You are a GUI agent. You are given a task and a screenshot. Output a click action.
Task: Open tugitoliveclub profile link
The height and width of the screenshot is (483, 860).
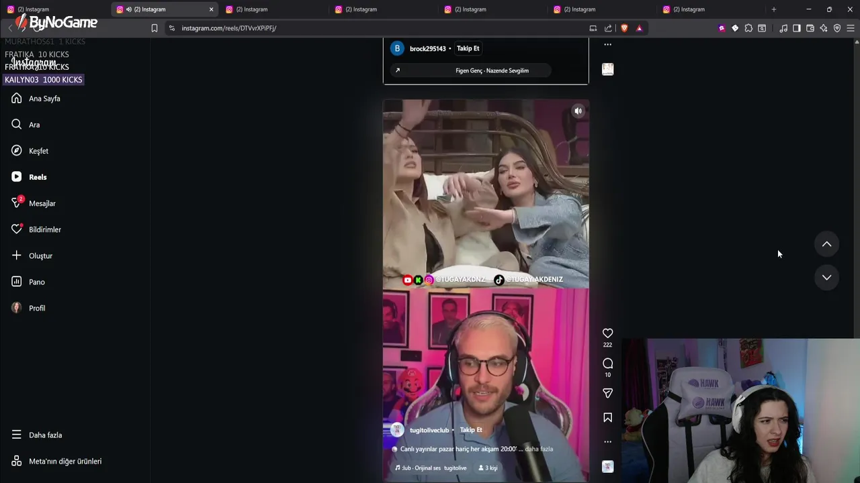point(429,430)
